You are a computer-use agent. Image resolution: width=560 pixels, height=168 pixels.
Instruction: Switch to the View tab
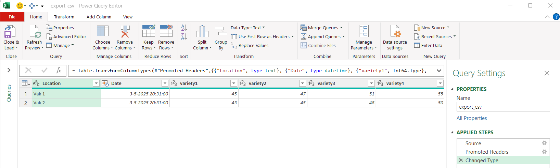(128, 17)
